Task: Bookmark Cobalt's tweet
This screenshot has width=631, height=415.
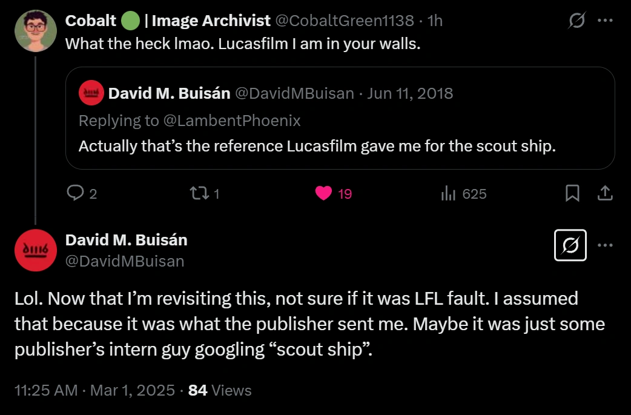Action: tap(572, 193)
